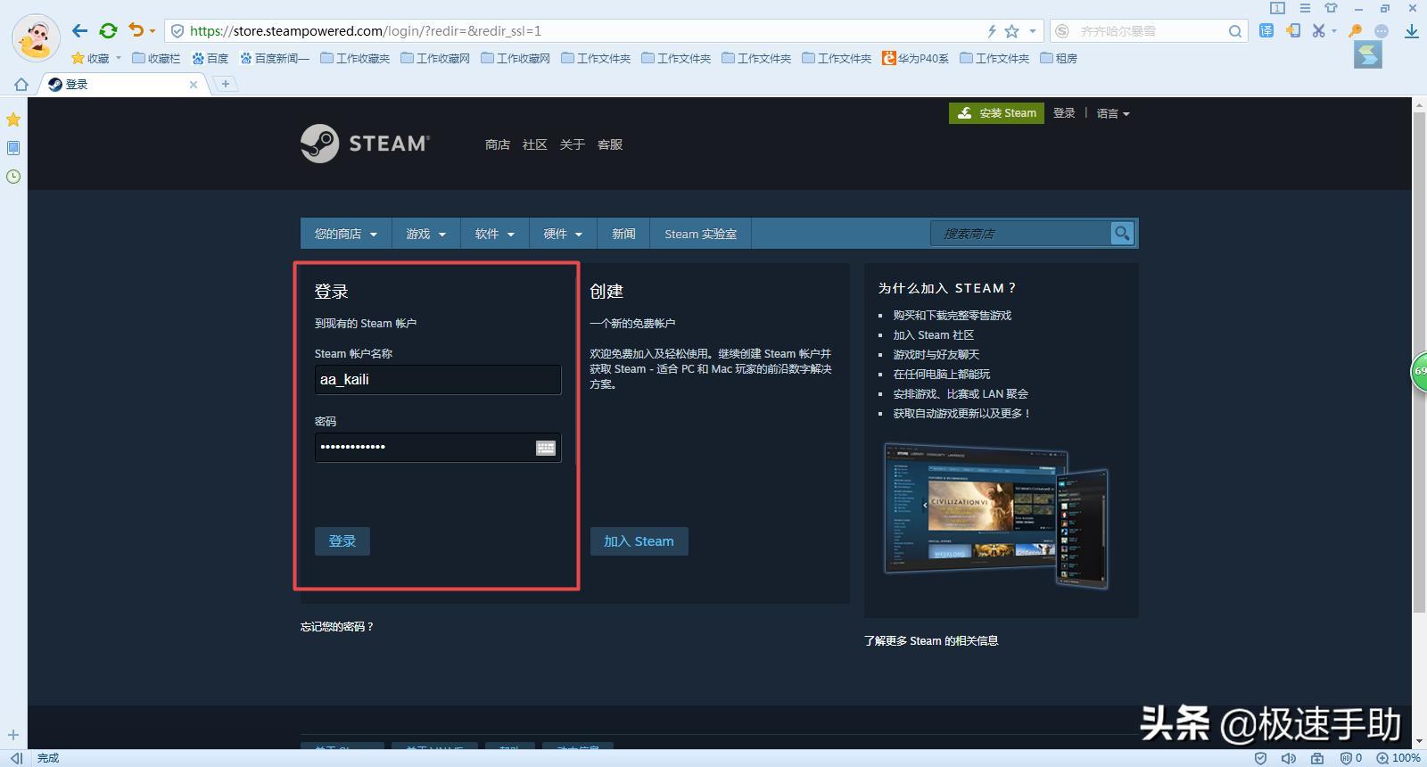This screenshot has height=767, width=1427.
Task: Click the store search magnifier button
Action: pyautogui.click(x=1122, y=234)
